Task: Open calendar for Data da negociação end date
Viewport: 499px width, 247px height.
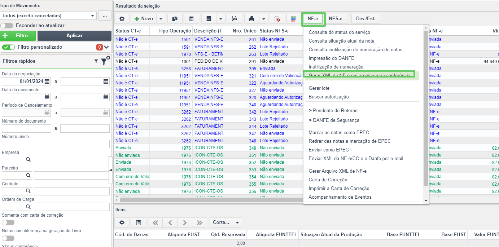Action: [106, 81]
